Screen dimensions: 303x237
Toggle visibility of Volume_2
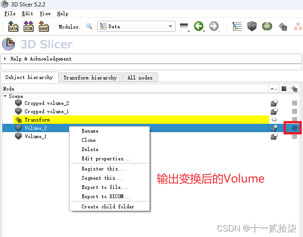click(x=274, y=128)
